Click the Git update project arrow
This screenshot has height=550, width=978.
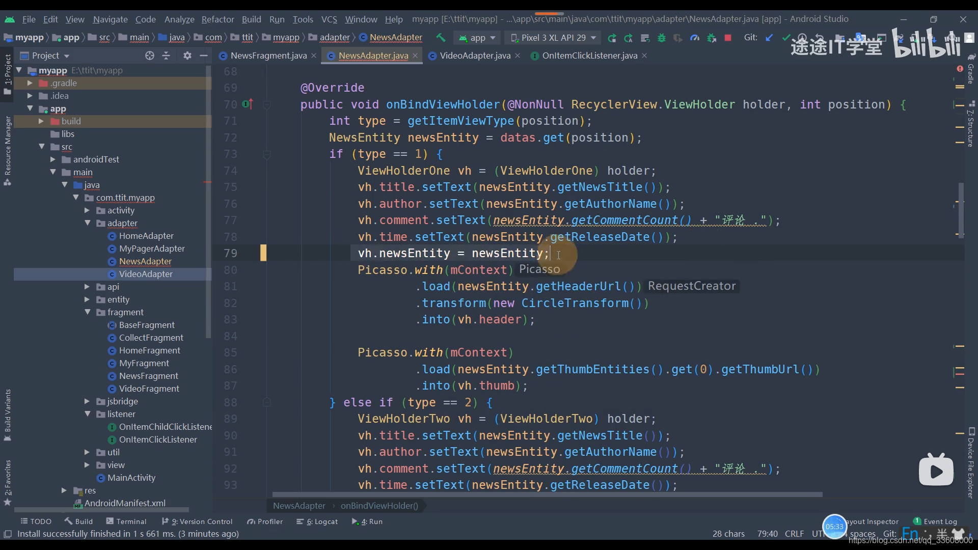[x=769, y=38]
